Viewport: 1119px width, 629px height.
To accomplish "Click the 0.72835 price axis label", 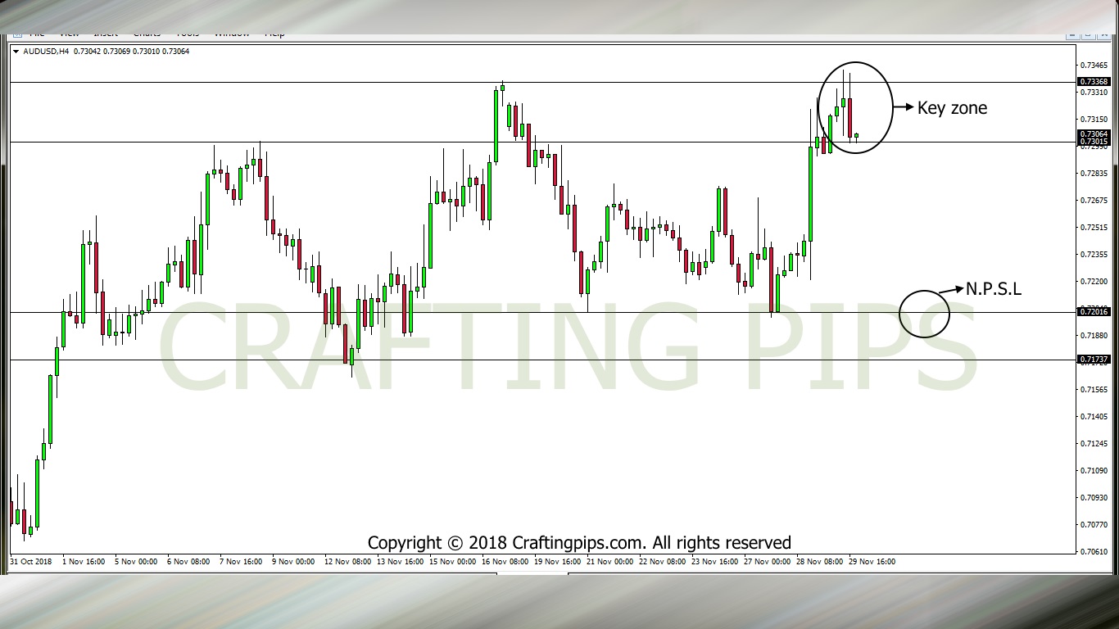I will point(1095,174).
